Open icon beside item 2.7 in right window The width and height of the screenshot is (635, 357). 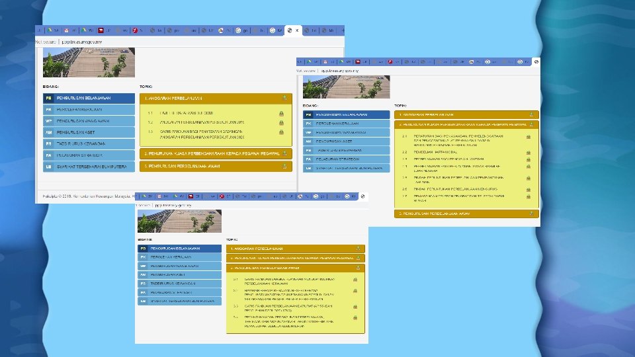(x=528, y=196)
